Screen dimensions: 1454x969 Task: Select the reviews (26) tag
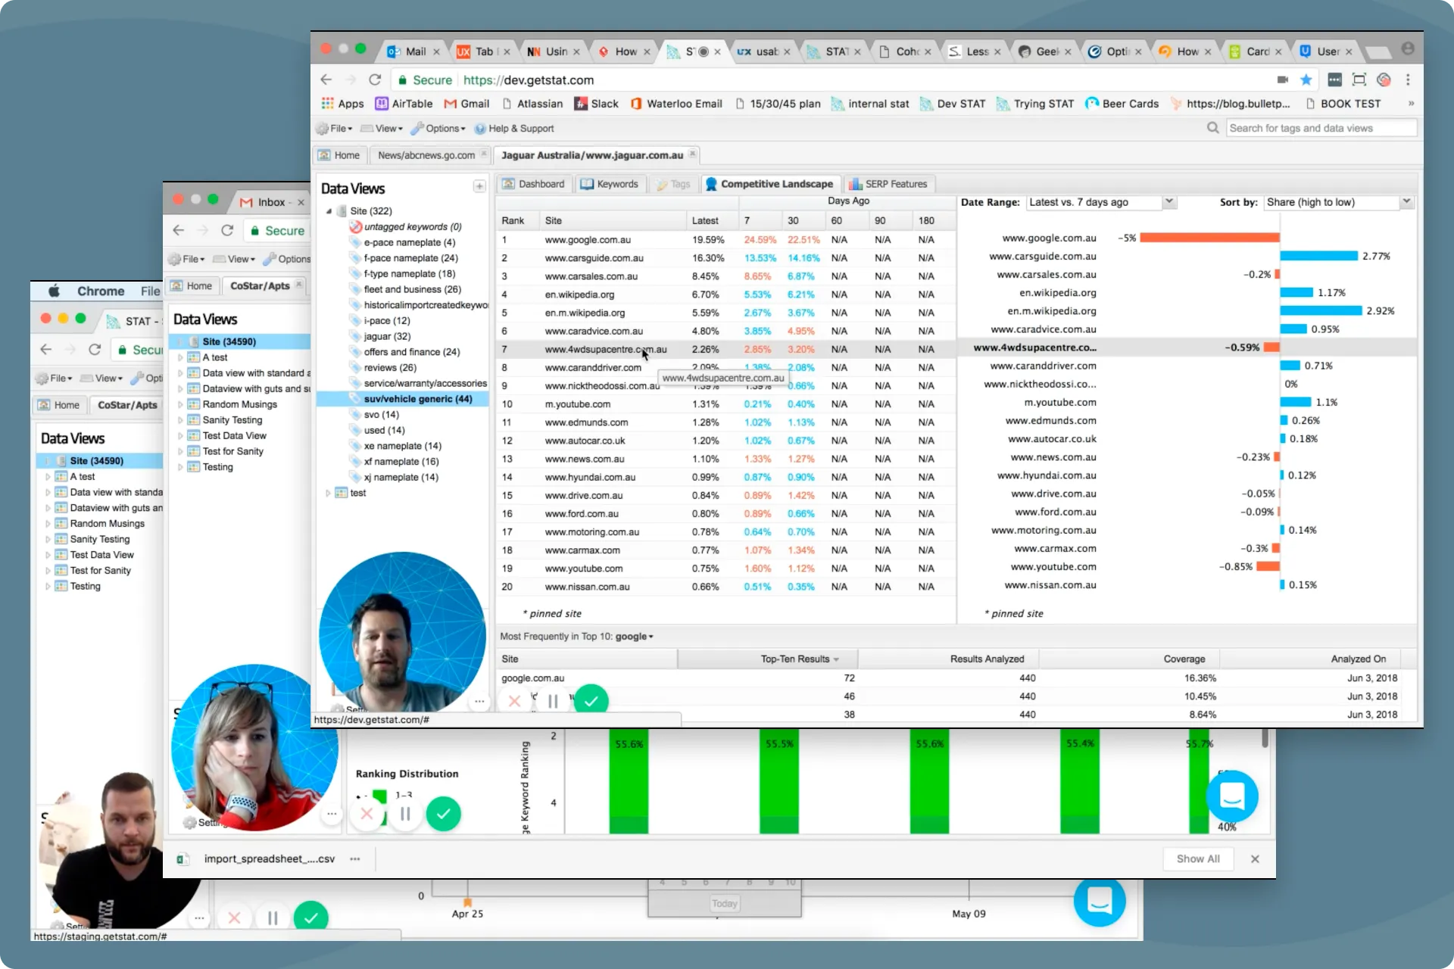coord(390,368)
